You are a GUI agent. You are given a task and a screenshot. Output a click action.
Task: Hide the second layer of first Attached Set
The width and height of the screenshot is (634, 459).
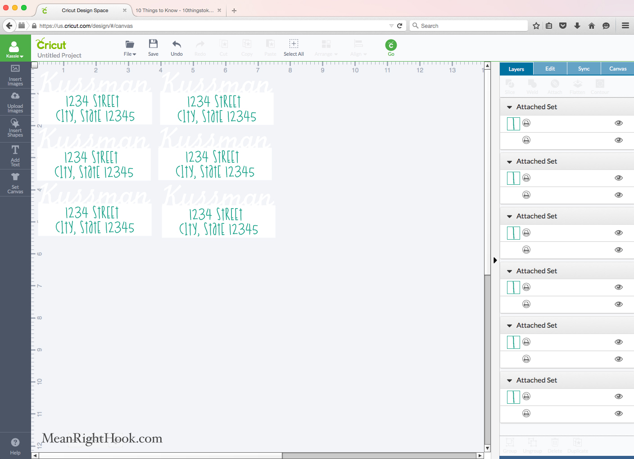point(619,140)
